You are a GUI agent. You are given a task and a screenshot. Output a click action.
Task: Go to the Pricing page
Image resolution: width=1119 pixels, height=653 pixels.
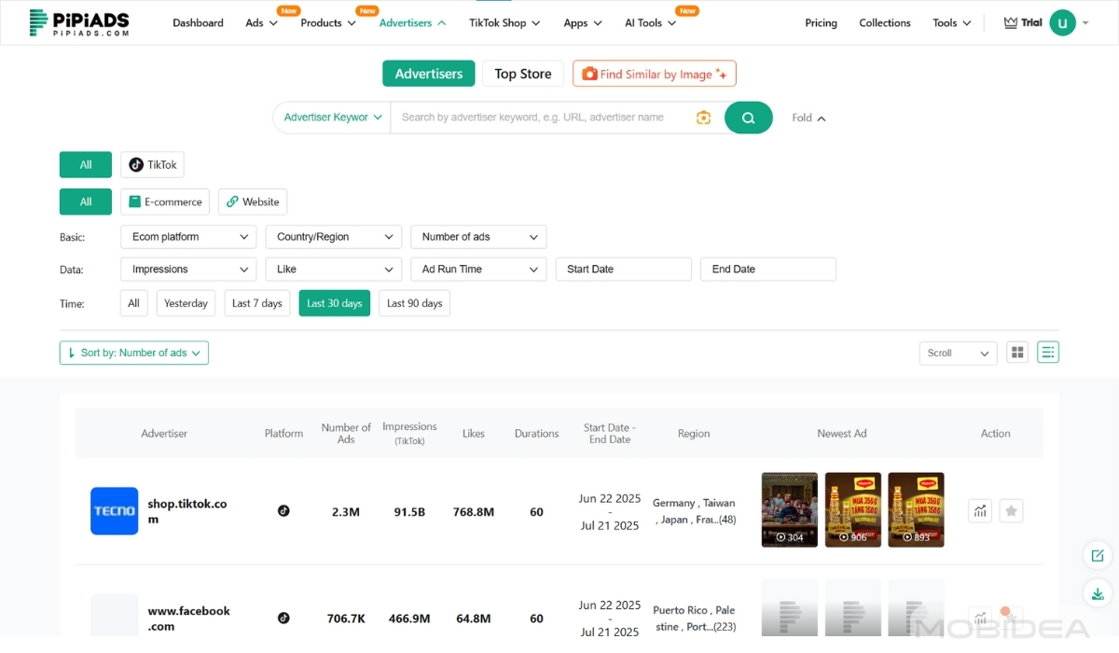click(821, 22)
